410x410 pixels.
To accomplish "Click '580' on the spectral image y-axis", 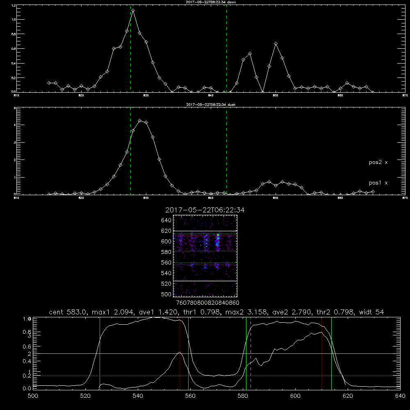I will pos(166,252).
